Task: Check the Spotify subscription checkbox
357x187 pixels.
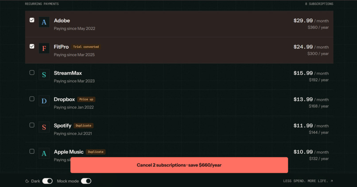Action: (x=32, y=125)
